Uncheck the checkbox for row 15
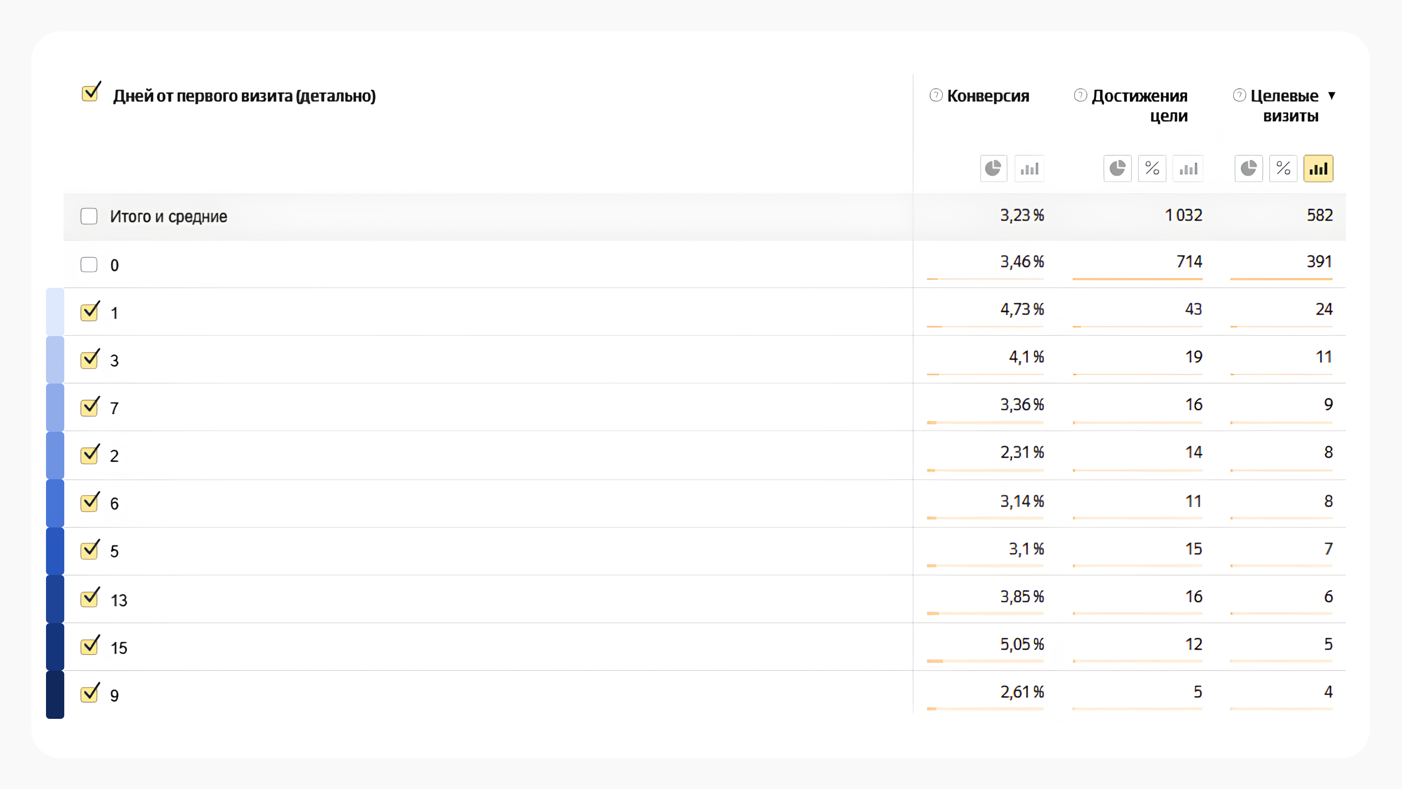This screenshot has width=1402, height=789. [x=90, y=645]
